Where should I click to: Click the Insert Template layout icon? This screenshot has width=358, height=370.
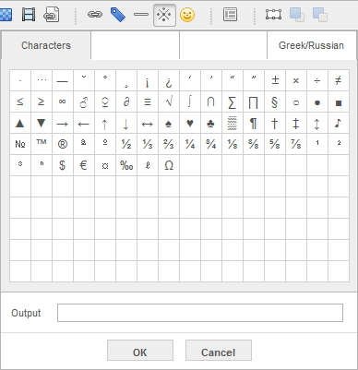point(230,15)
